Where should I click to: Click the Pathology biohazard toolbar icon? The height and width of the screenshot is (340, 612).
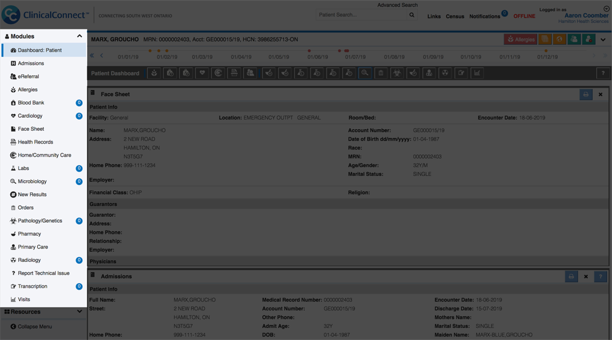click(397, 73)
